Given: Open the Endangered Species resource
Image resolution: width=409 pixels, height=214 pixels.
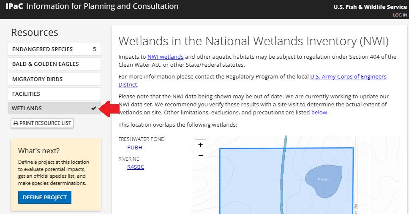Looking at the screenshot, I should [x=54, y=49].
